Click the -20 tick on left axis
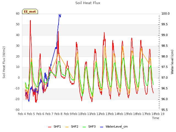The width and height of the screenshot is (176, 132). (x=17, y=99)
